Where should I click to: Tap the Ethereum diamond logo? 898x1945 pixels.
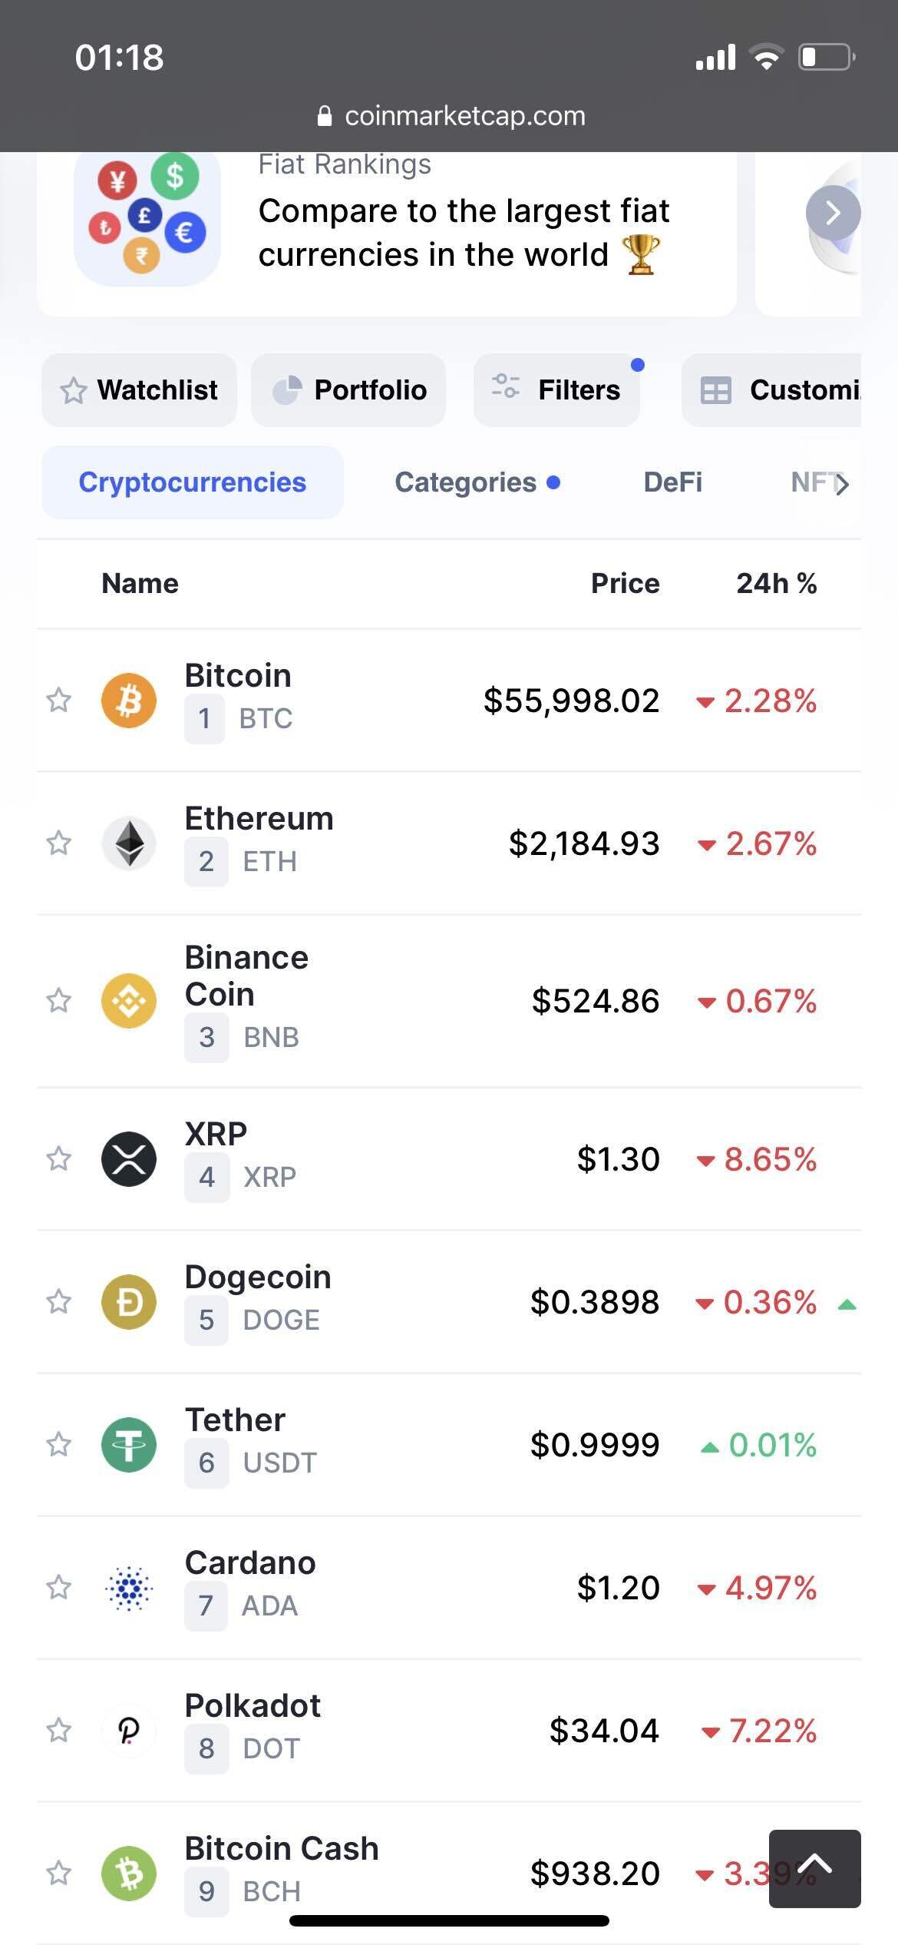tap(129, 843)
